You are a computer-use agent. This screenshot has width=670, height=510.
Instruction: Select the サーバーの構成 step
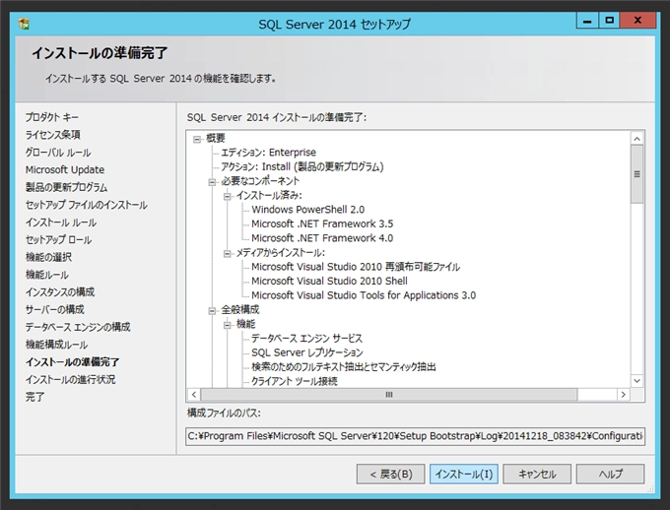pyautogui.click(x=55, y=309)
